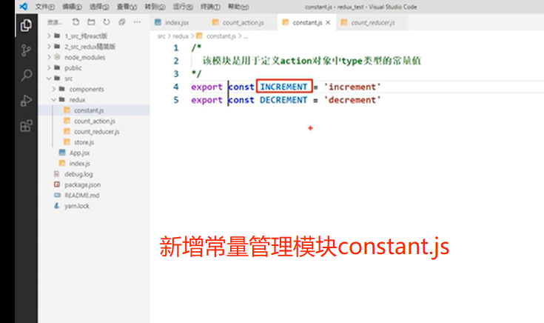
Task: Switch to the count_action.js tab
Action: (x=243, y=22)
